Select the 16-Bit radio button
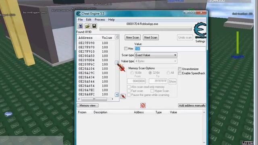The width and height of the screenshot is (258, 145). [132, 72]
